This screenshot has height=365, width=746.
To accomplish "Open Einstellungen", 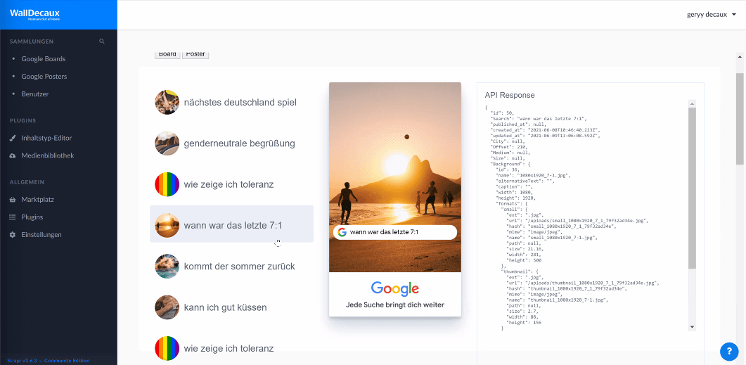I will pyautogui.click(x=41, y=235).
